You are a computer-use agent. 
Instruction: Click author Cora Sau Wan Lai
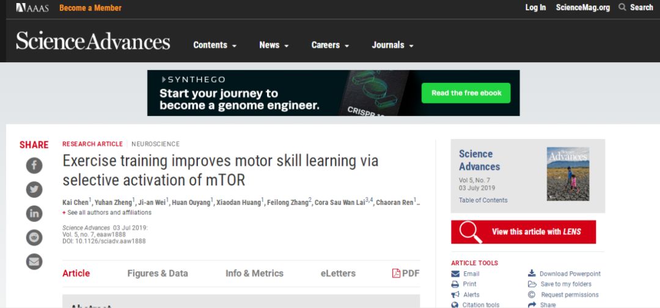[340, 202]
